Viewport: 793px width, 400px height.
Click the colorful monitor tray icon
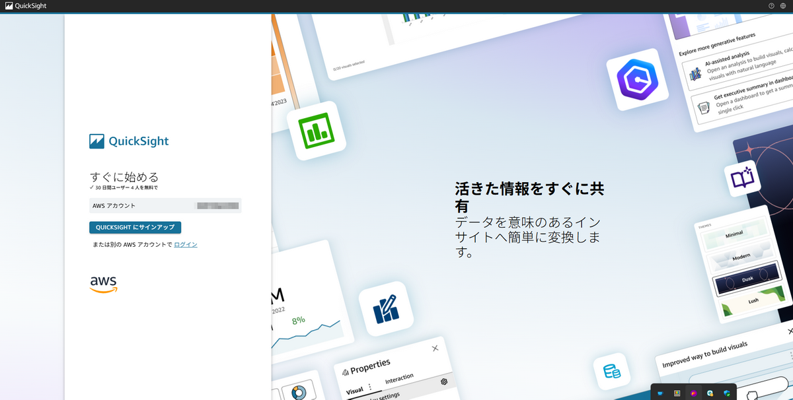(x=677, y=393)
